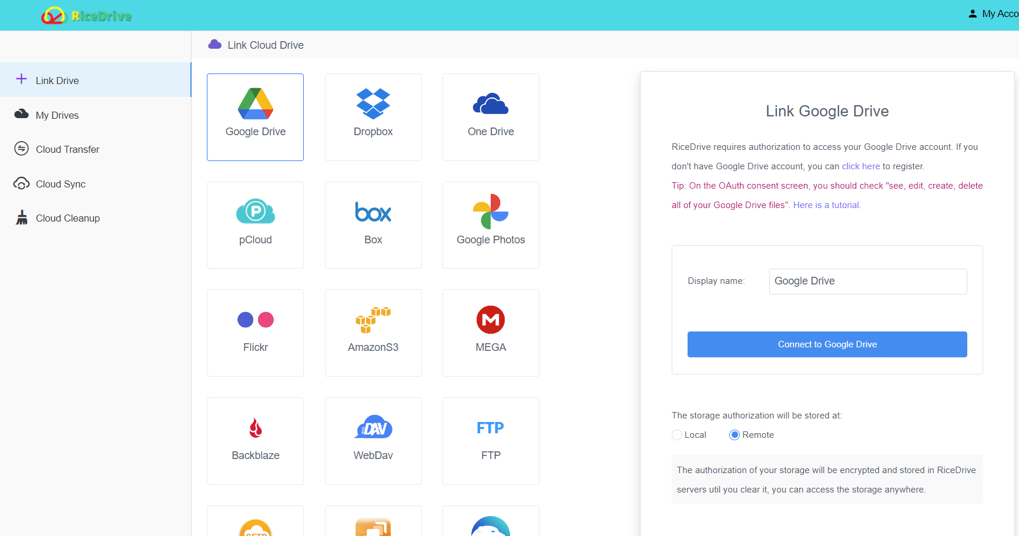Select the Remote storage radio button
Screen dimensions: 1019x536
coord(735,435)
